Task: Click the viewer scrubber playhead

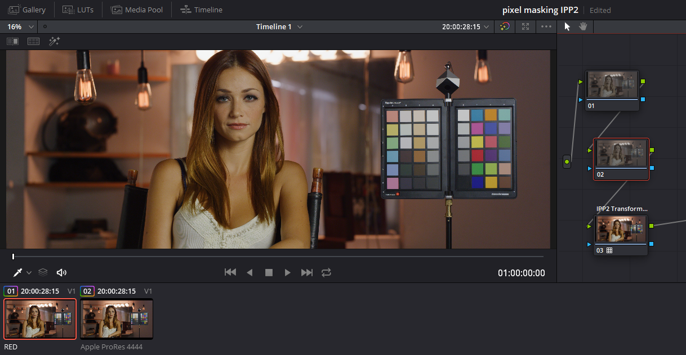Action: tap(13, 257)
